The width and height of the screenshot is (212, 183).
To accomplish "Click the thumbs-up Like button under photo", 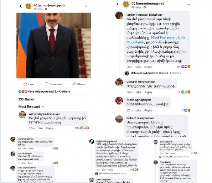I will coord(29,84).
